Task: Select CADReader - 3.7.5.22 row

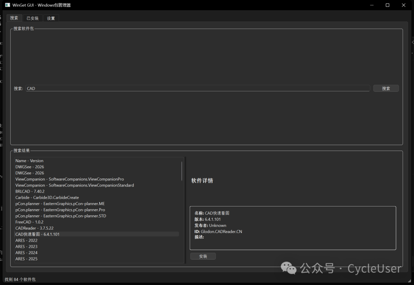Action: [x=97, y=228]
